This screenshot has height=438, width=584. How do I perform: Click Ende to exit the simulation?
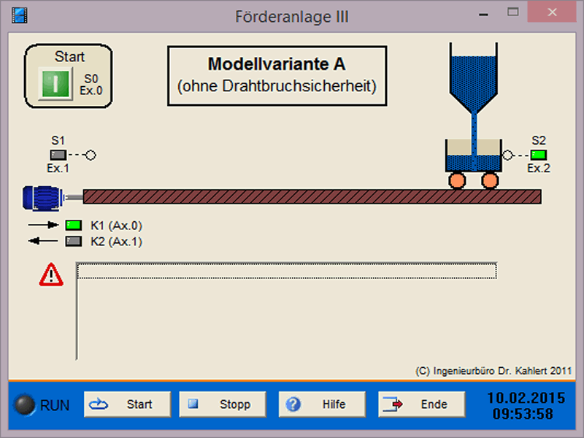click(423, 404)
